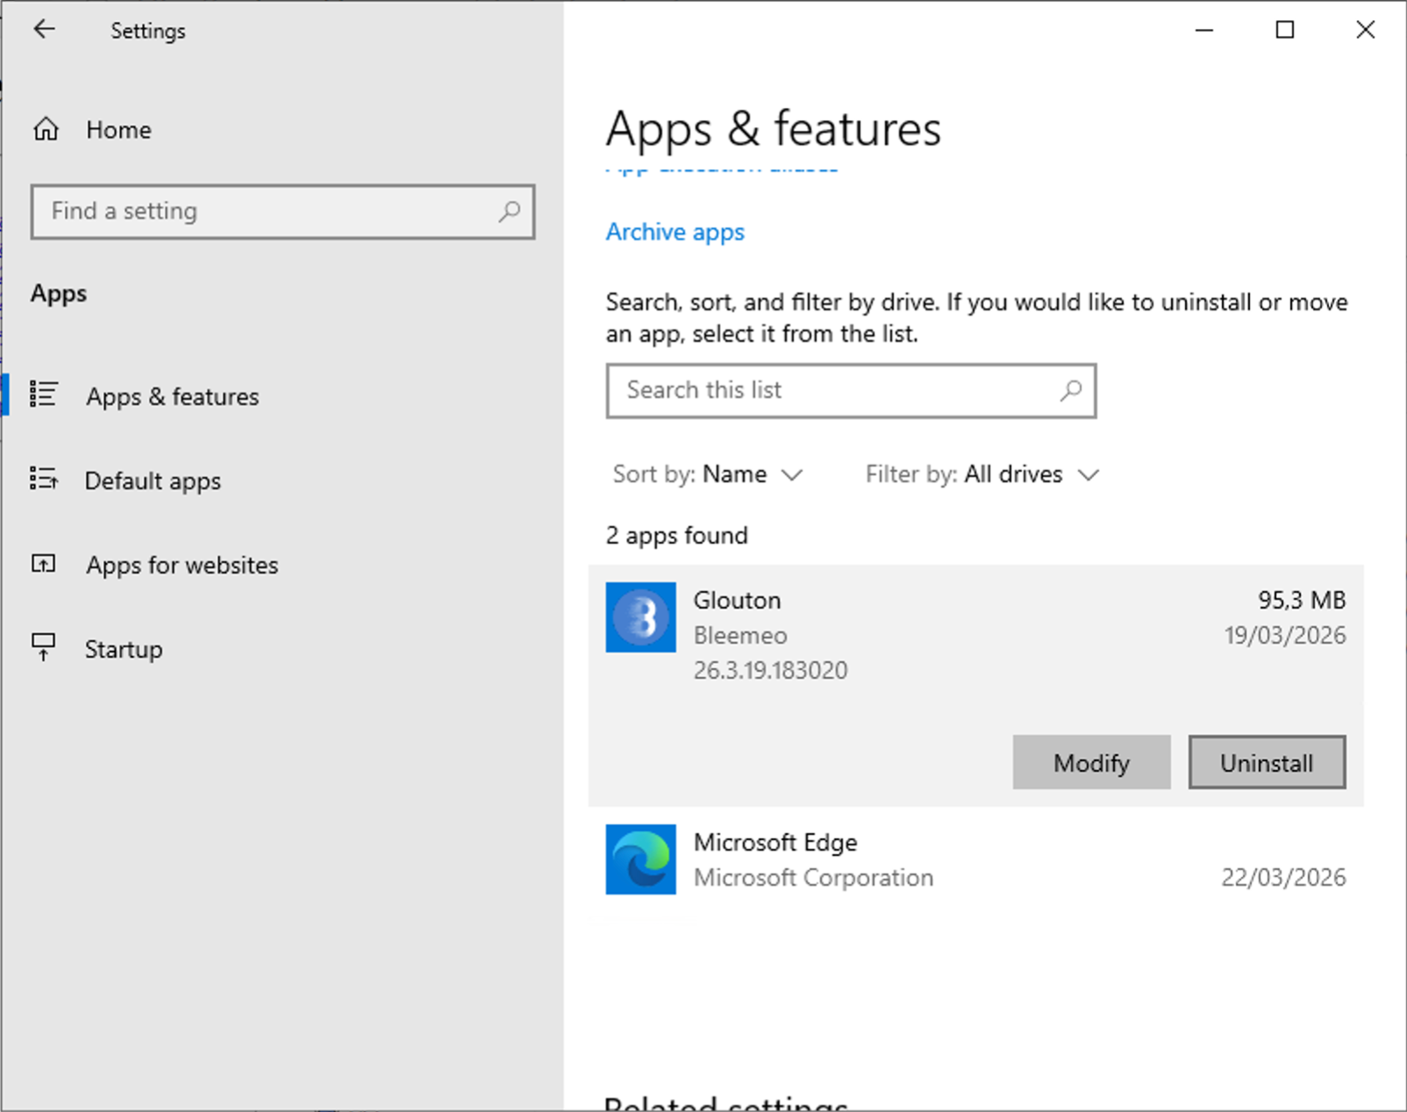Click the Microsoft Edge application icon
Image resolution: width=1407 pixels, height=1112 pixels.
[x=640, y=860]
